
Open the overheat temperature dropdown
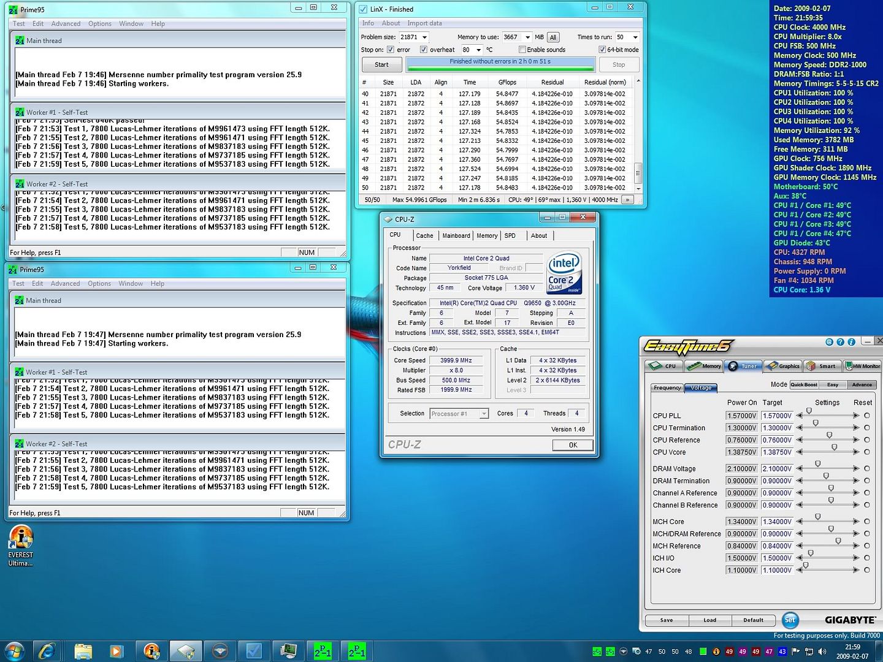pyautogui.click(x=478, y=50)
